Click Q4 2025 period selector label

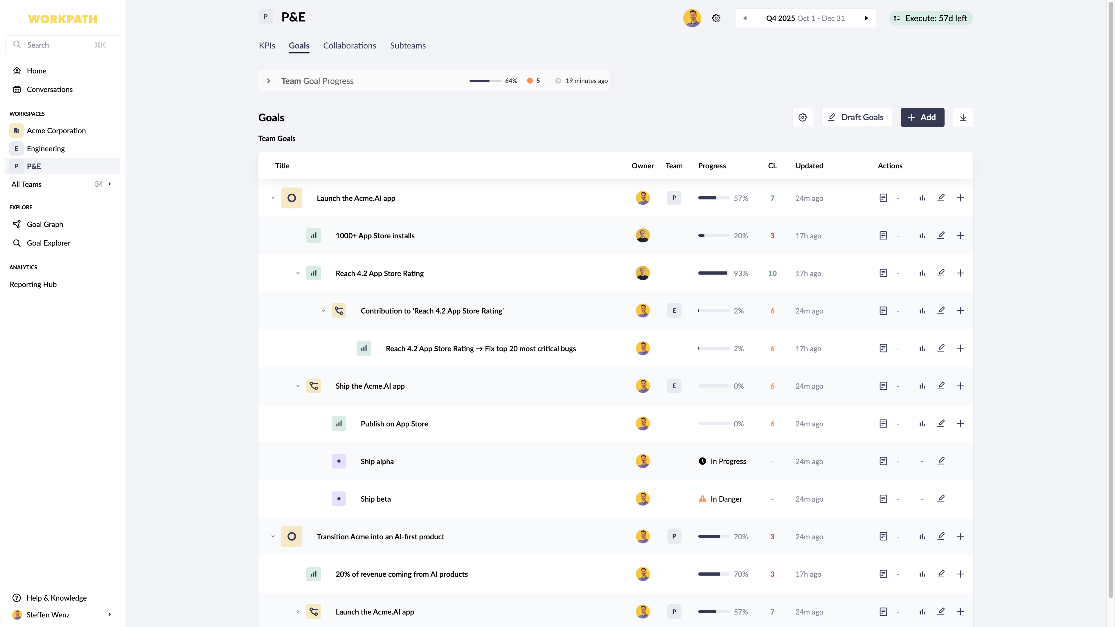tap(805, 18)
